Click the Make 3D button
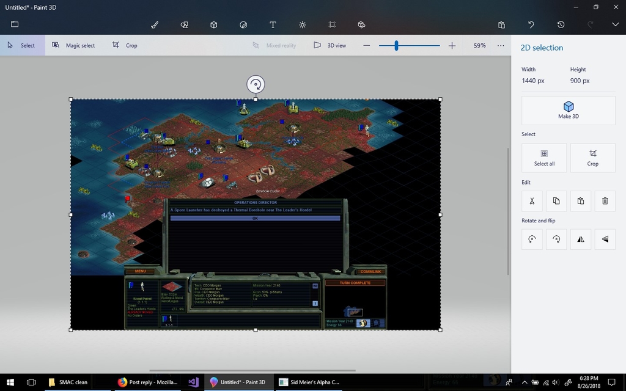Screen dimensions: 626x391 coord(568,110)
